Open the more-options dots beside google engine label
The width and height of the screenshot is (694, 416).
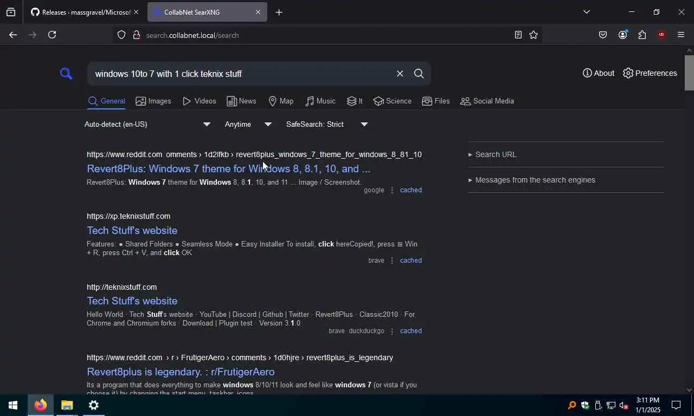392,190
